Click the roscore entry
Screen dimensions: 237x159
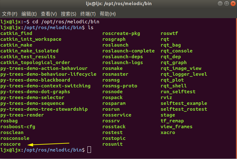(10, 144)
